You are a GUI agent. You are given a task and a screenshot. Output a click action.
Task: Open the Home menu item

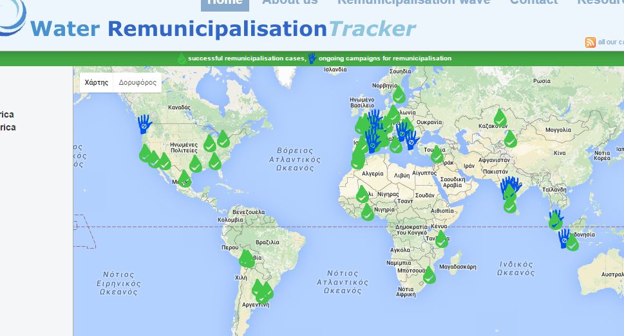(225, 3)
